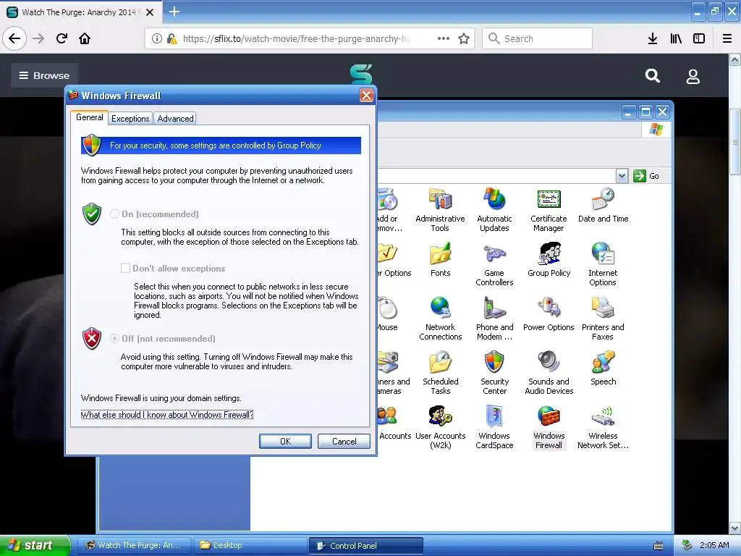Check Don't allow exceptions checkbox

(126, 268)
